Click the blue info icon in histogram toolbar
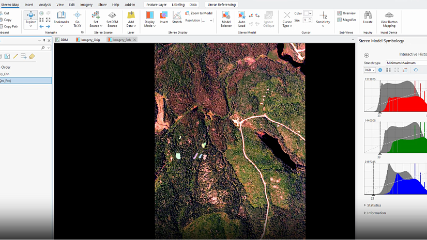Screen dimensions: 427x240 (380, 70)
